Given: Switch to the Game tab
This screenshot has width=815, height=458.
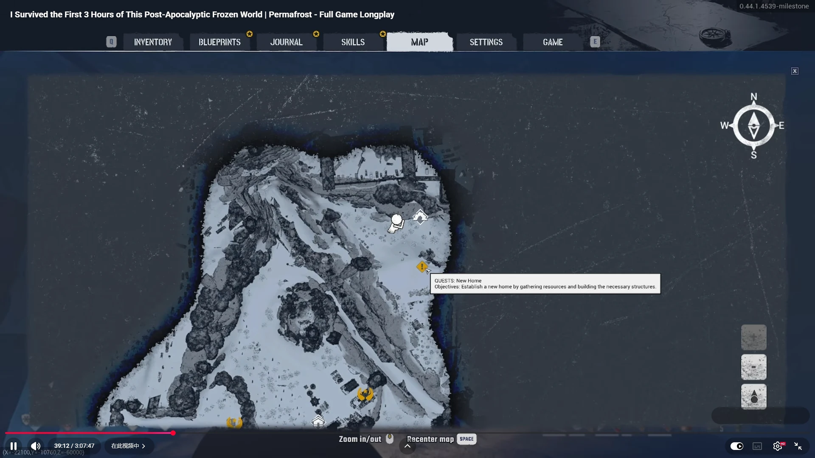Looking at the screenshot, I should [x=553, y=42].
